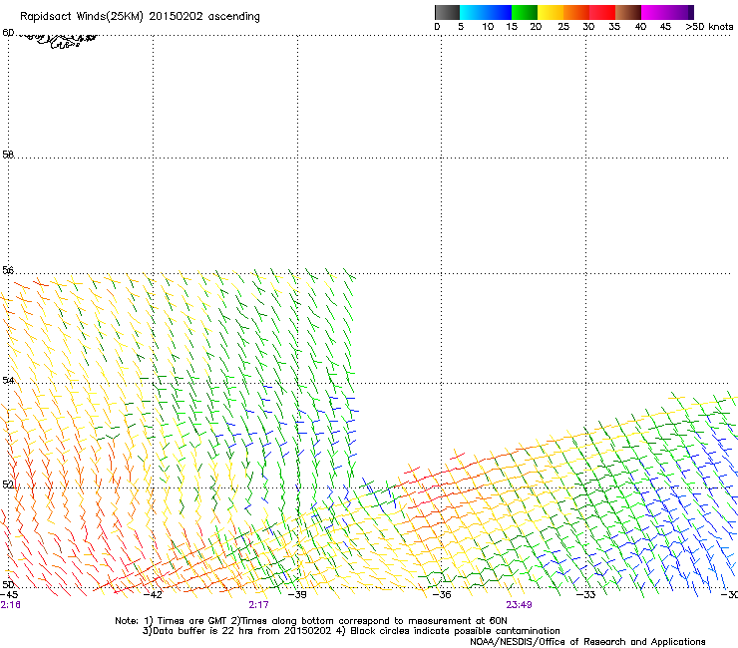Click the latitude label '60'

click(8, 33)
